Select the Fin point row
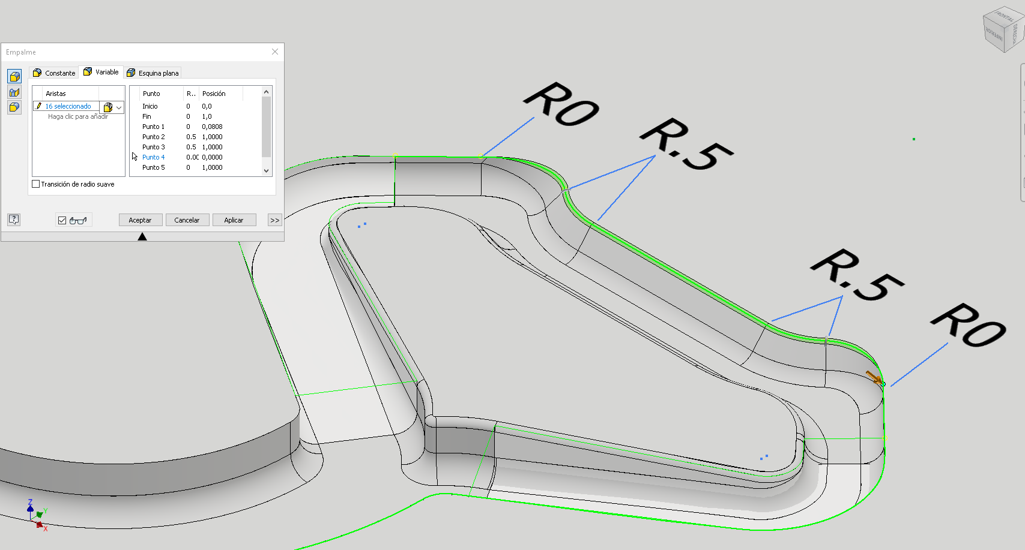 196,116
